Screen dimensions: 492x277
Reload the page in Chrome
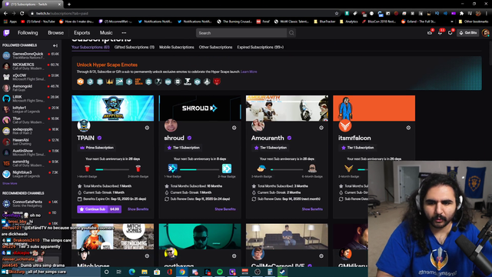point(22,13)
